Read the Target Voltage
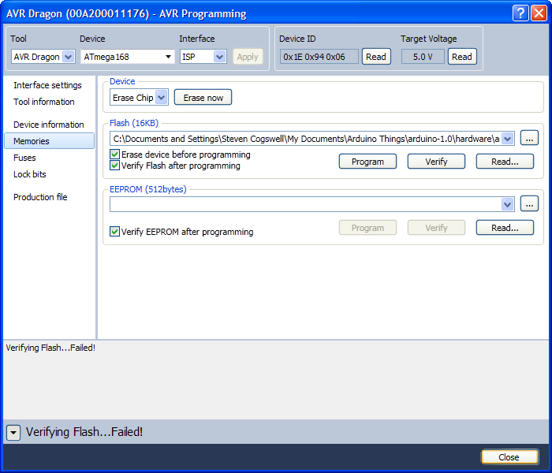Viewport: 552px width, 473px height. 462,57
